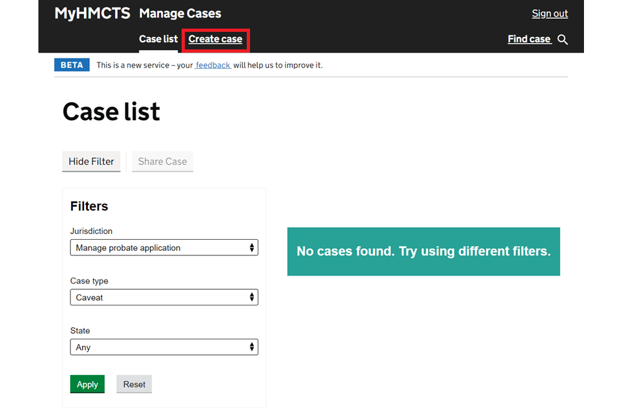Image resolution: width=625 pixels, height=416 pixels.
Task: Expand the Case type dropdown showing Caveat
Action: (164, 298)
